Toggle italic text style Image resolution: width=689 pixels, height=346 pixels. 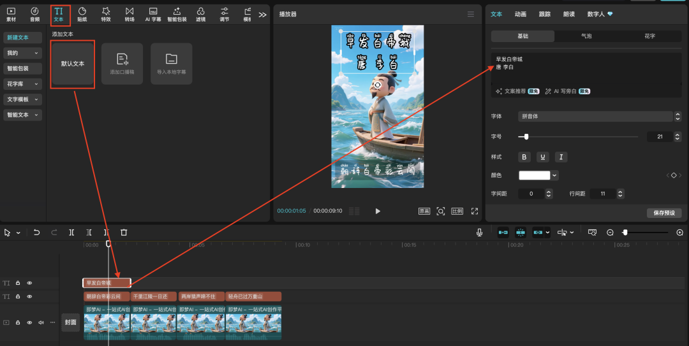coord(561,157)
